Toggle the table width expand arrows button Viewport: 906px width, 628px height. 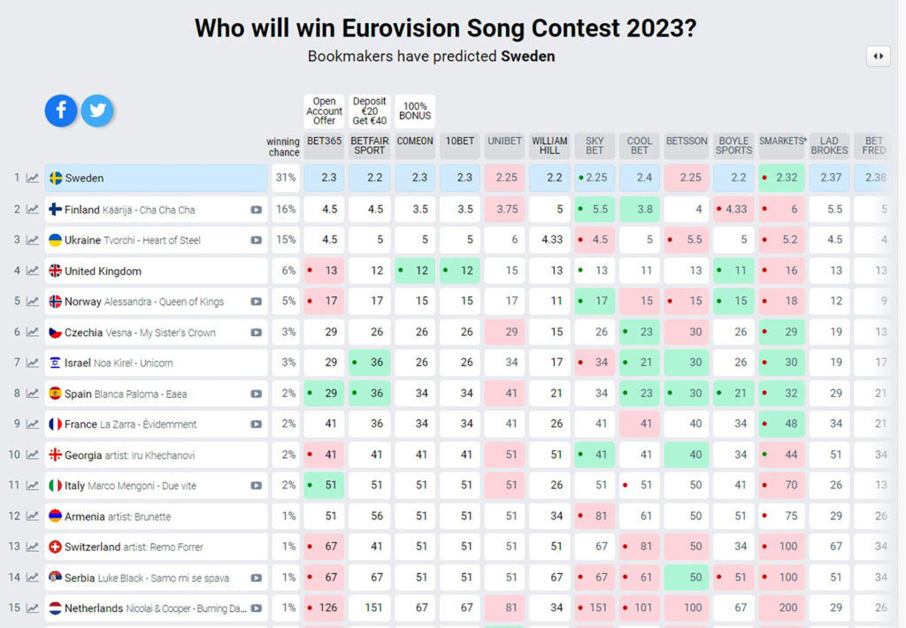878,56
